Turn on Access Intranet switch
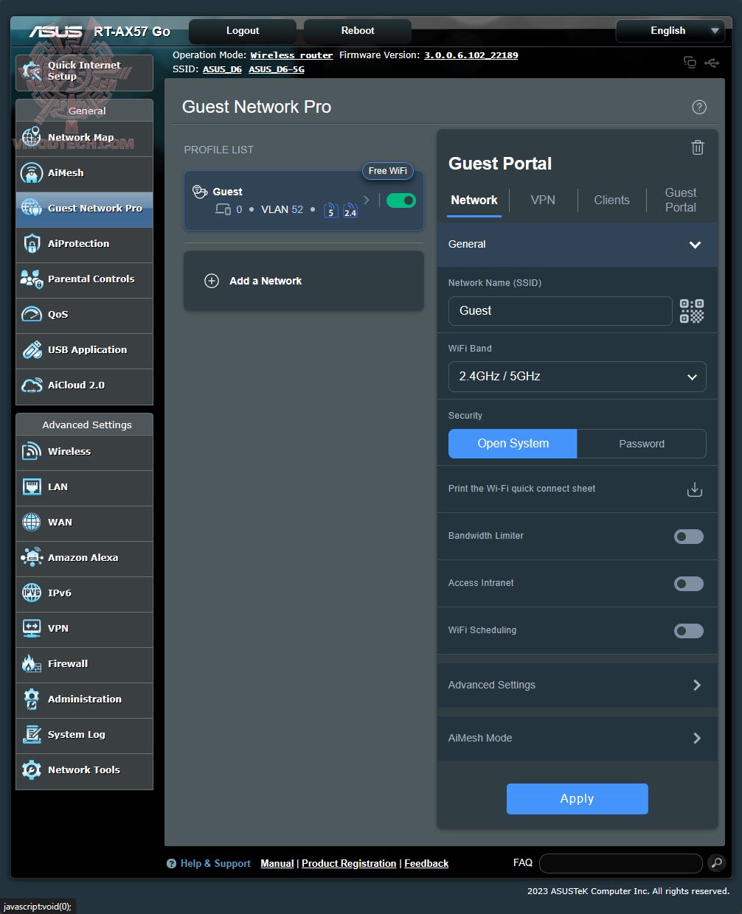Viewport: 742px width, 914px height. [689, 584]
